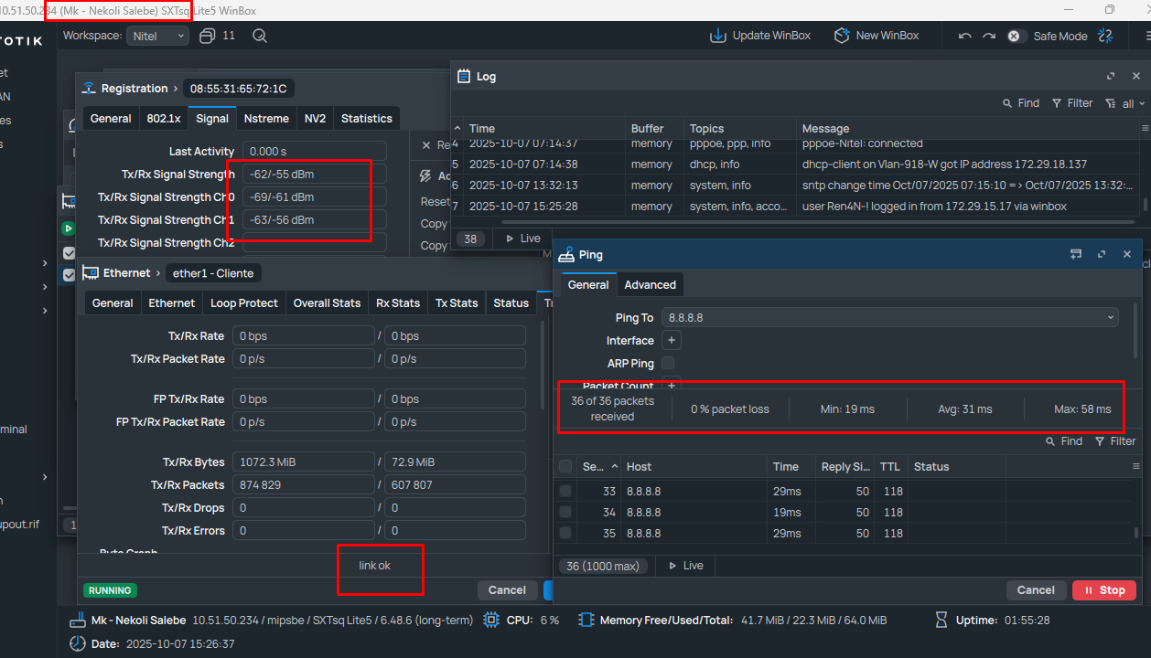The image size is (1151, 658).
Task: Click the search icon beside Workspace
Action: 259,36
